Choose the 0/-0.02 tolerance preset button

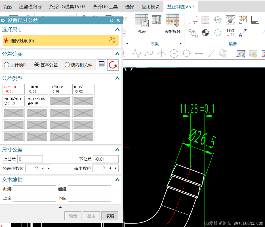coord(60,89)
